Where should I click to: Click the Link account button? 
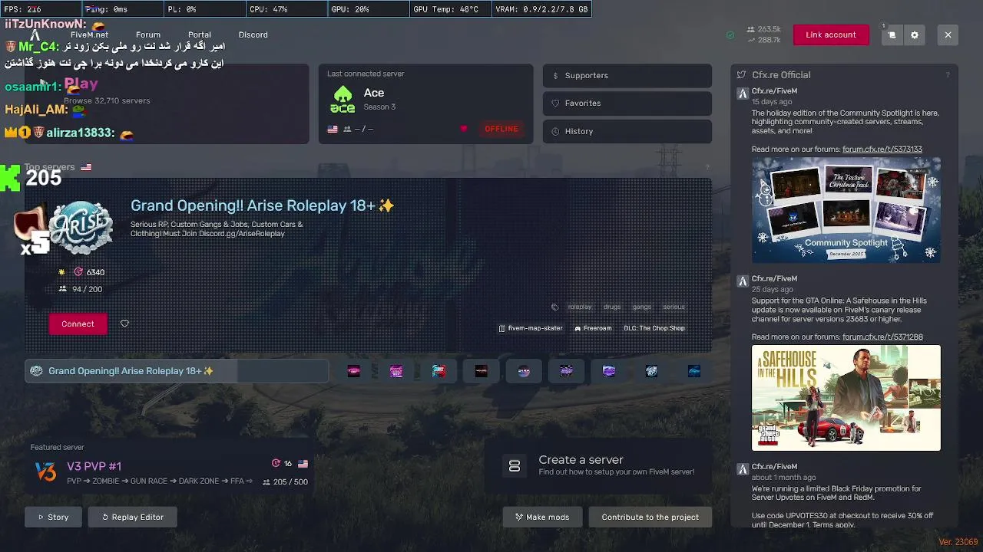coord(831,34)
